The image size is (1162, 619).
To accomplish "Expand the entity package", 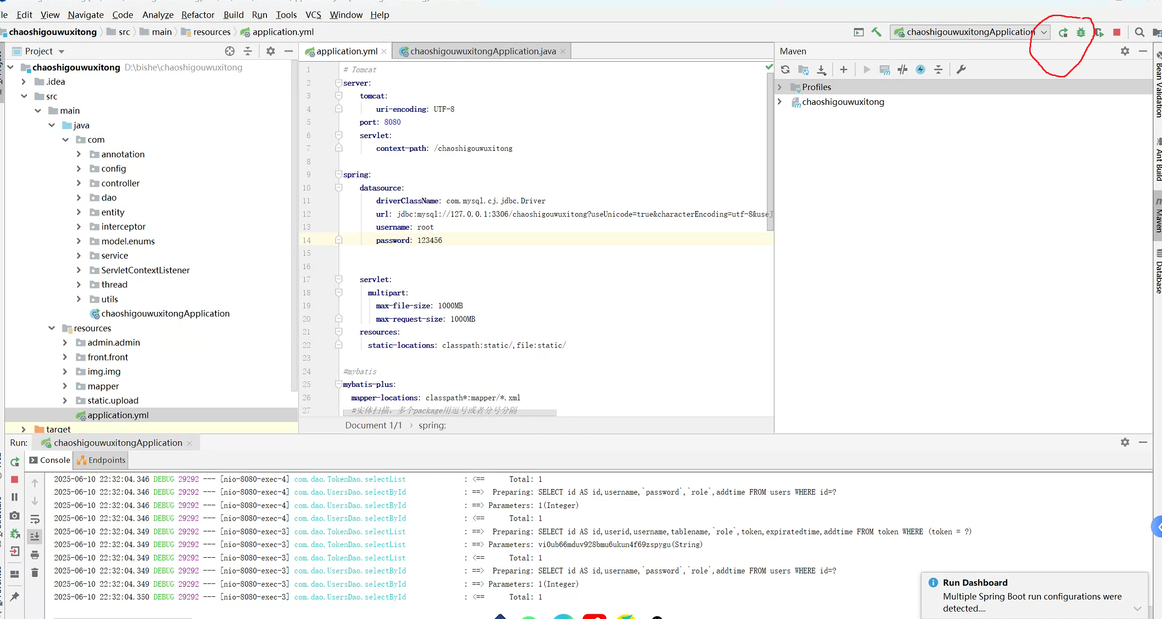I will point(79,212).
